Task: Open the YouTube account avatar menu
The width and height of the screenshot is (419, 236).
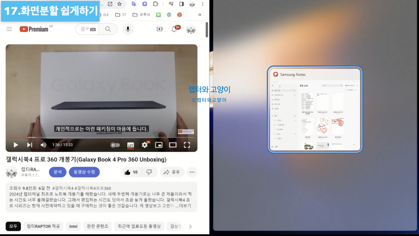Action: coord(191,29)
